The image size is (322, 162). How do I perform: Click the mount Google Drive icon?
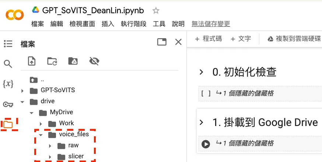pyautogui.click(x=73, y=61)
